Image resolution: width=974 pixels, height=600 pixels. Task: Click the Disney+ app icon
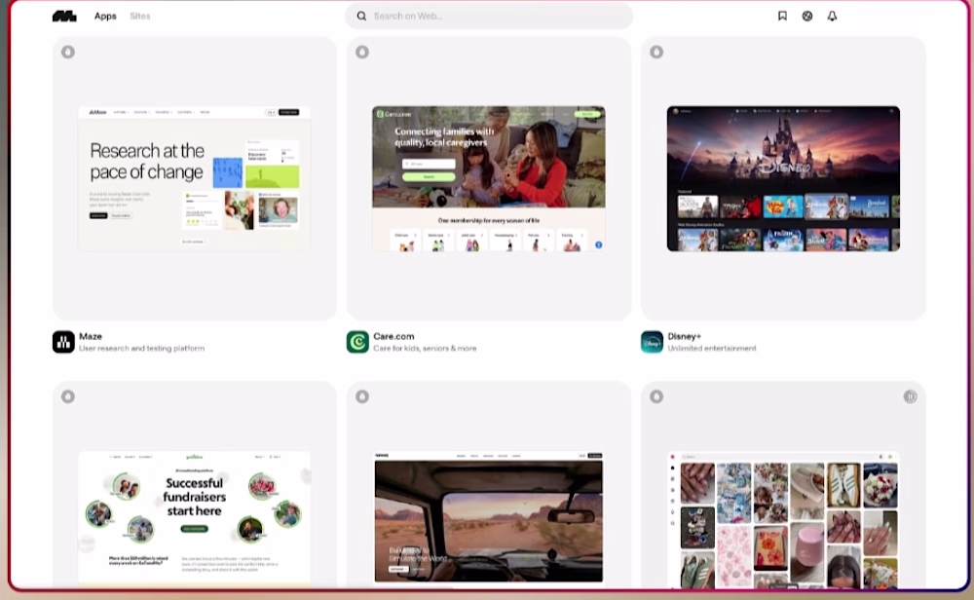pyautogui.click(x=652, y=342)
